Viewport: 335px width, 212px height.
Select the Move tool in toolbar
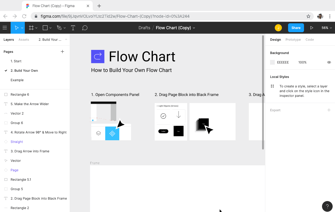(17, 28)
